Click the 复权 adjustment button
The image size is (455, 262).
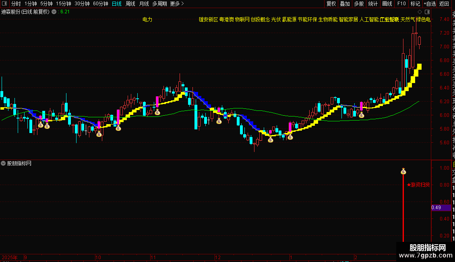pos(331,4)
